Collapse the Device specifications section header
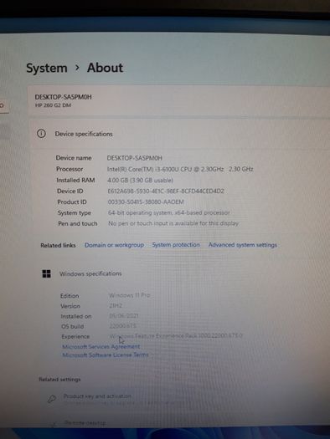The height and width of the screenshot is (439, 330). (179, 134)
